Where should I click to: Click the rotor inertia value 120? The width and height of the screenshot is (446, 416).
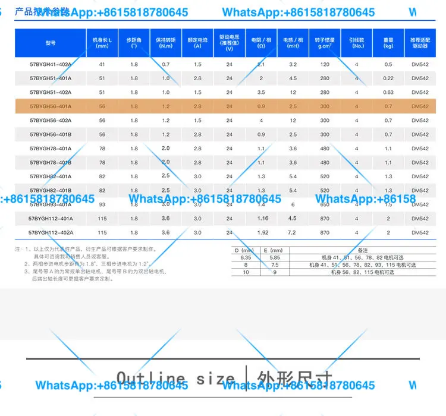click(x=325, y=65)
